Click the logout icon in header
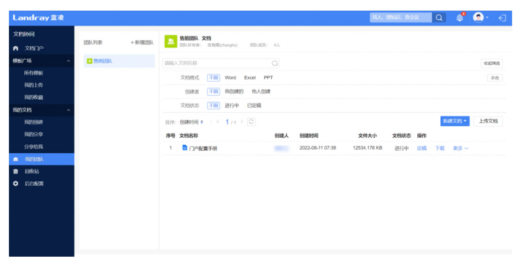The image size is (521, 267). (x=502, y=18)
